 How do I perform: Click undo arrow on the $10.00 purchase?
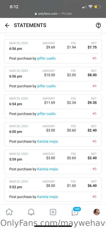[x=95, y=86]
